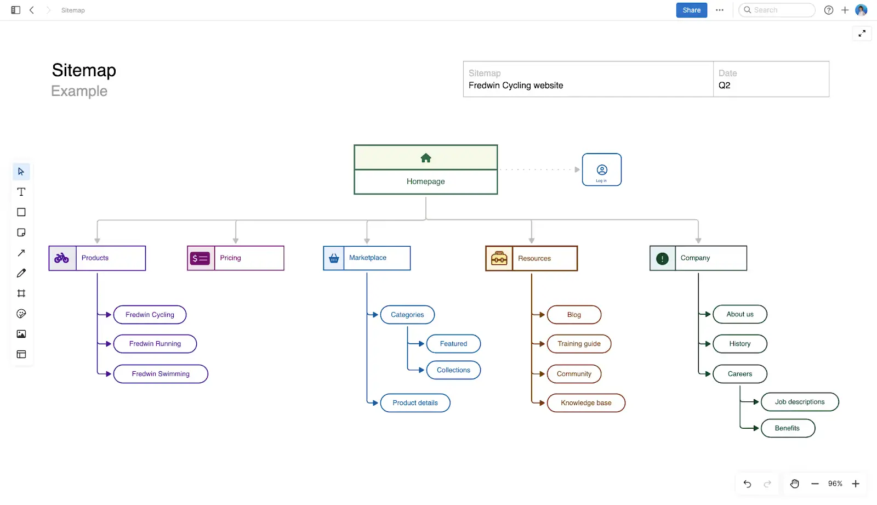This screenshot has height=505, width=877.
Task: Select the rectangle Shape tool
Action: pyautogui.click(x=21, y=212)
